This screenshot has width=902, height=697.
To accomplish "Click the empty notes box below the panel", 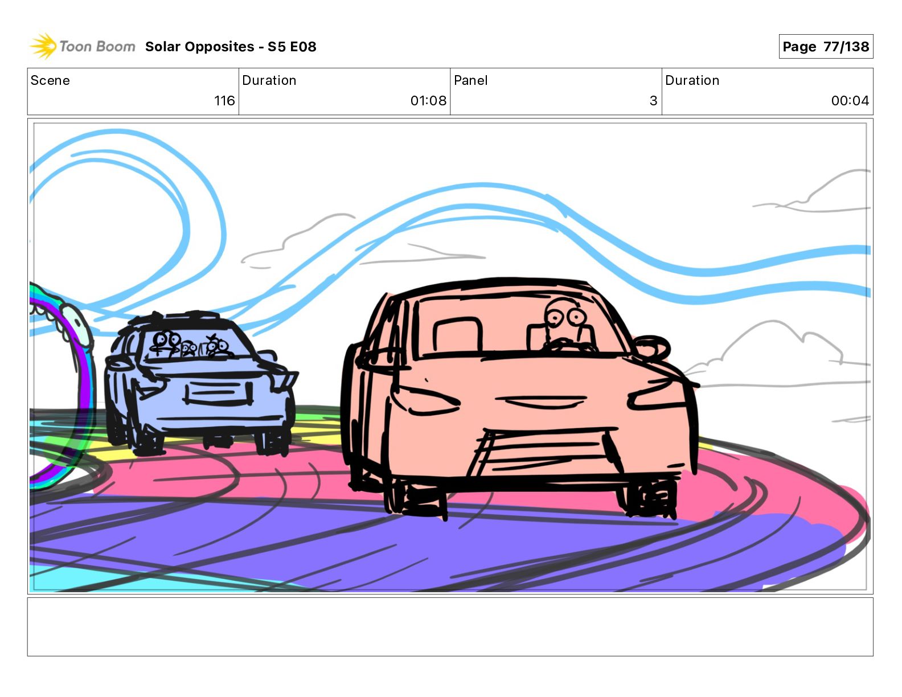I will [450, 626].
